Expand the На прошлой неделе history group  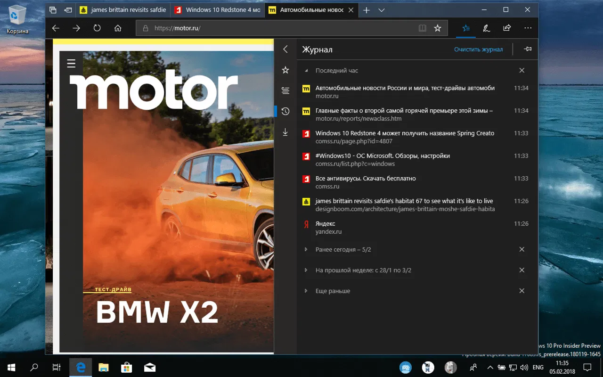(x=363, y=270)
